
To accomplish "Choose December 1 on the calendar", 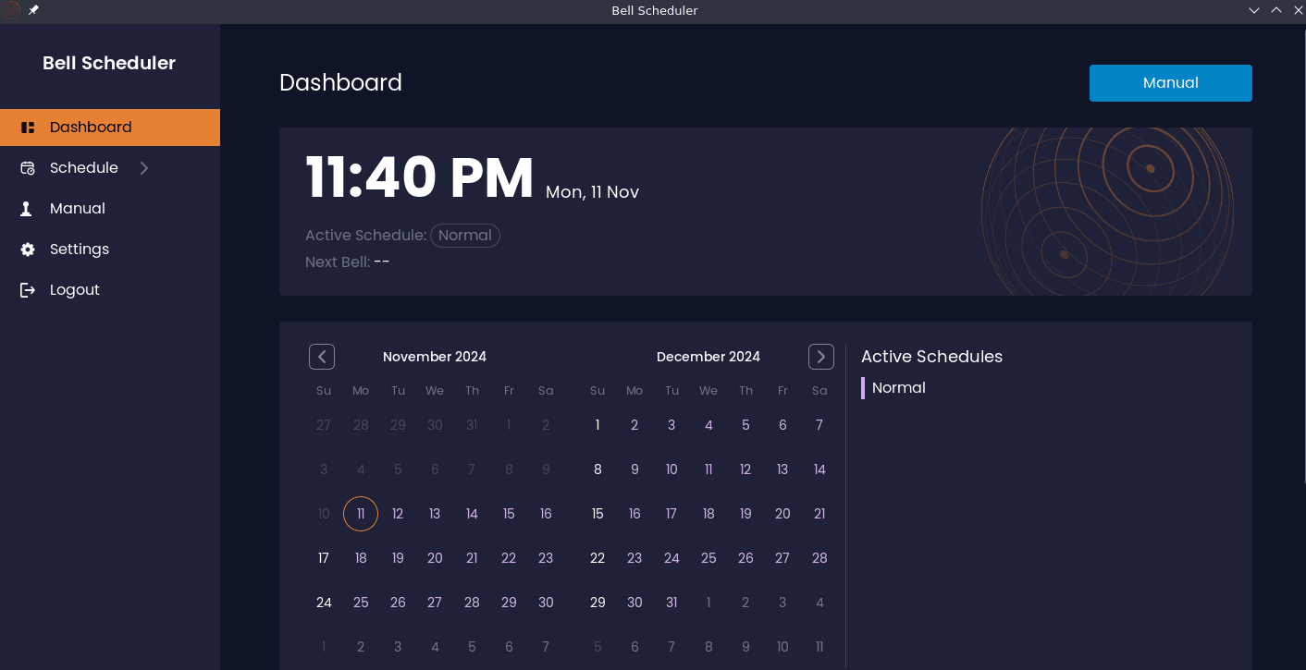I will tap(598, 425).
